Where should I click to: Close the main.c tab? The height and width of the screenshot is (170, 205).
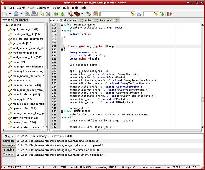61,20
